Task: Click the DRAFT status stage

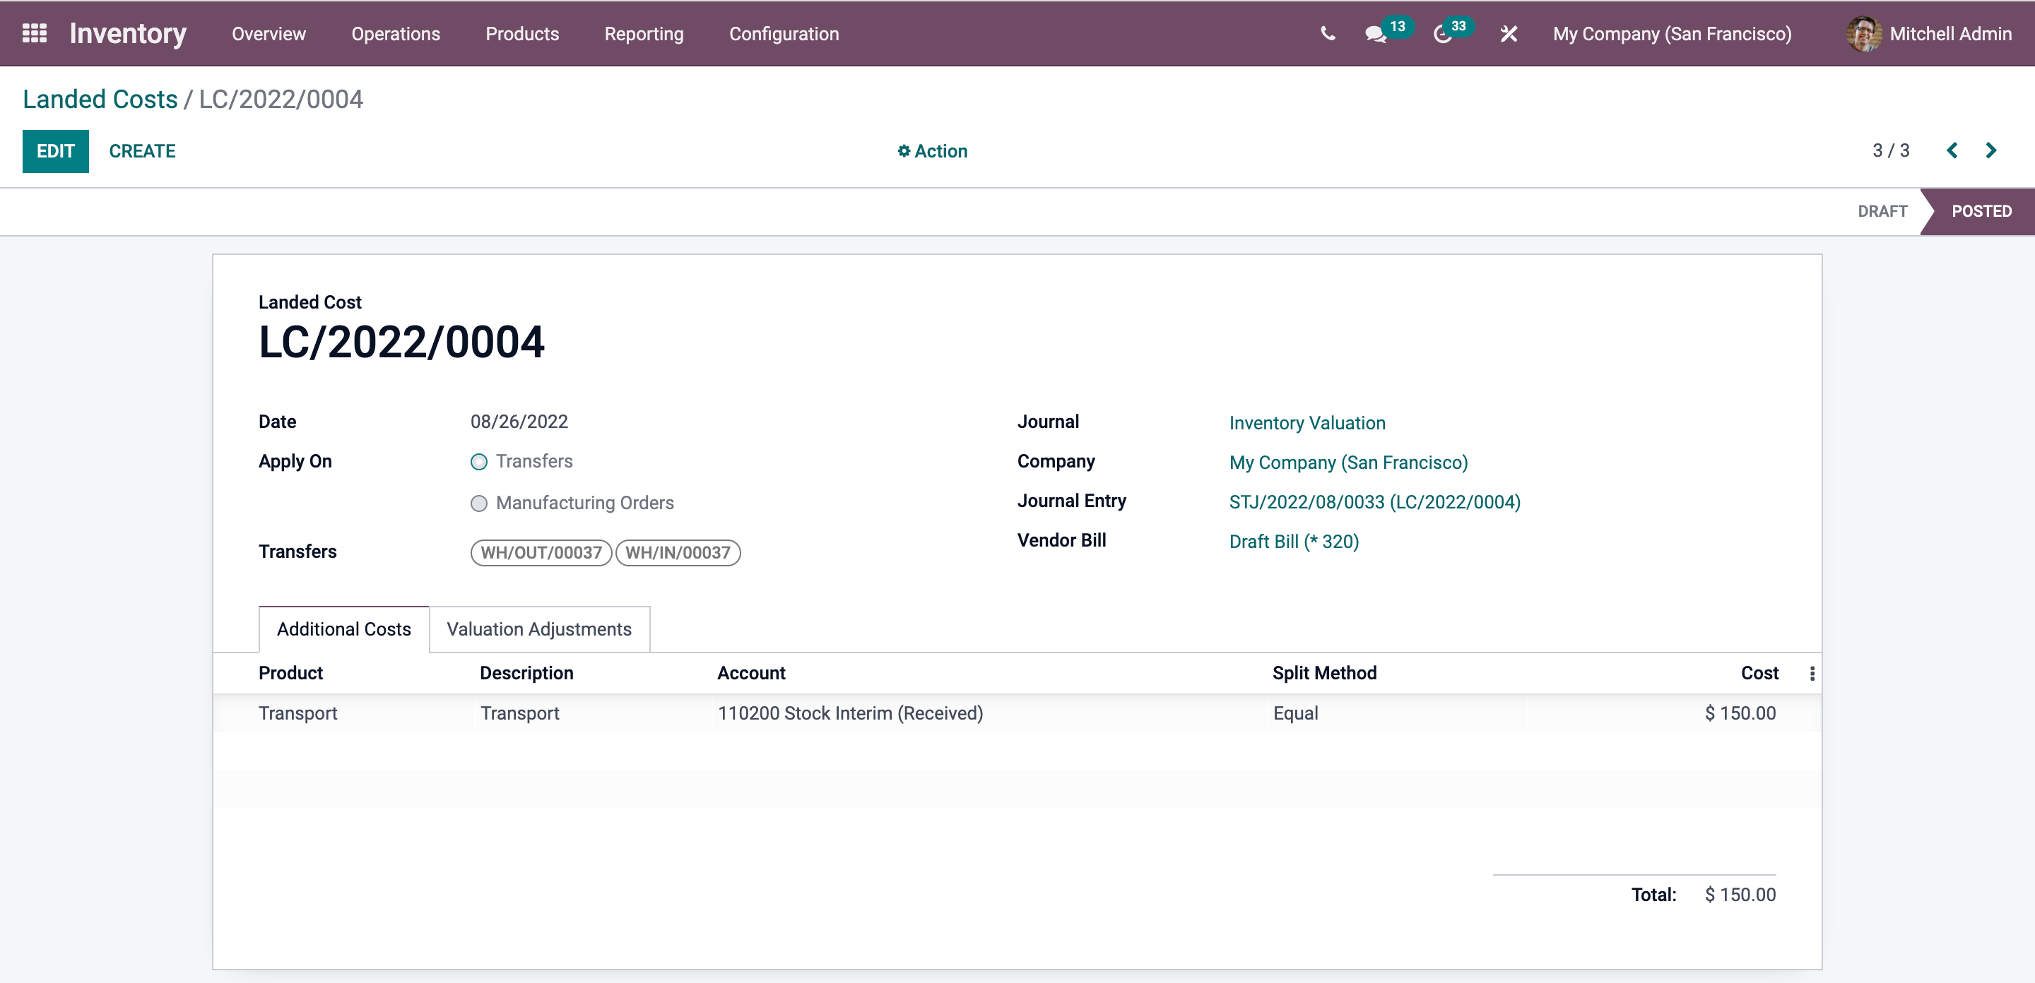Action: point(1882,211)
